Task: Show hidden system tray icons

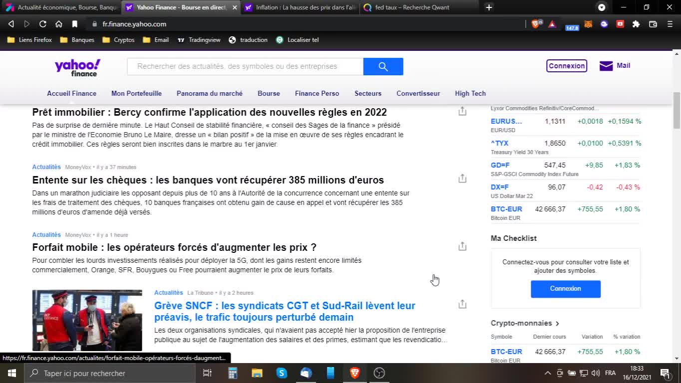Action: 548,373
